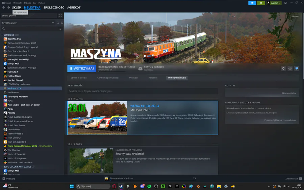Select MudRunner in the library list
The height and width of the screenshot is (190, 304).
pos(13,92)
